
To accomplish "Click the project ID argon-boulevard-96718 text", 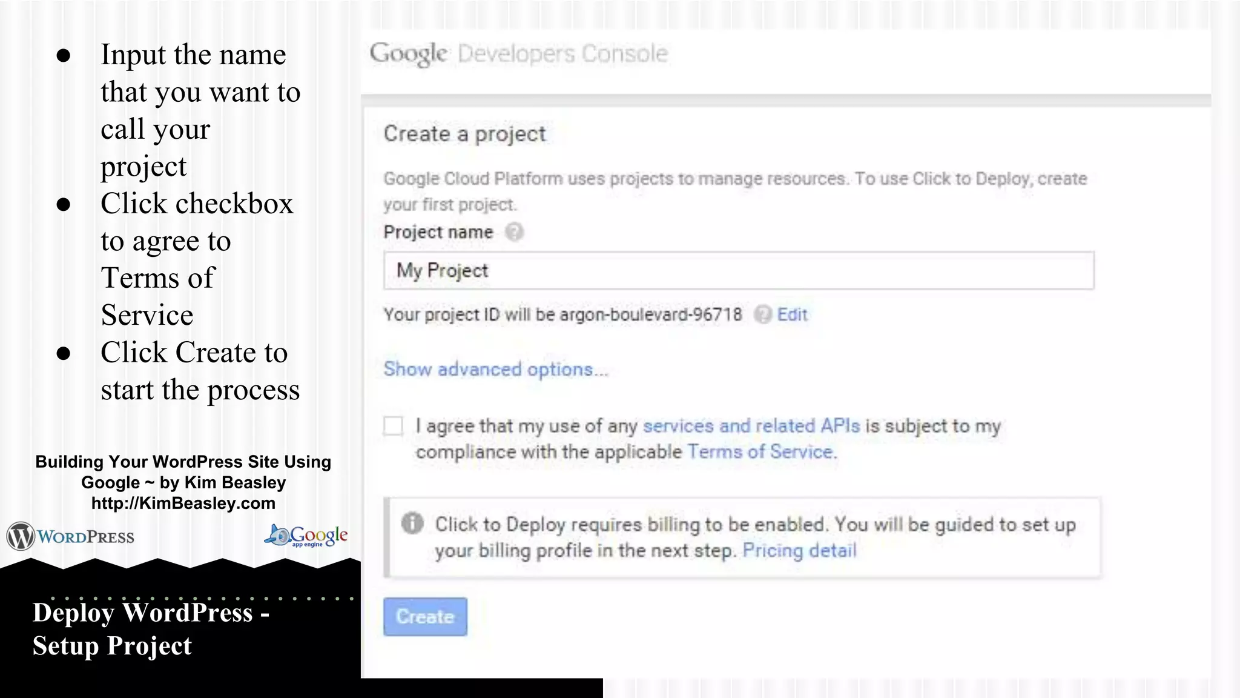I will click(x=651, y=314).
